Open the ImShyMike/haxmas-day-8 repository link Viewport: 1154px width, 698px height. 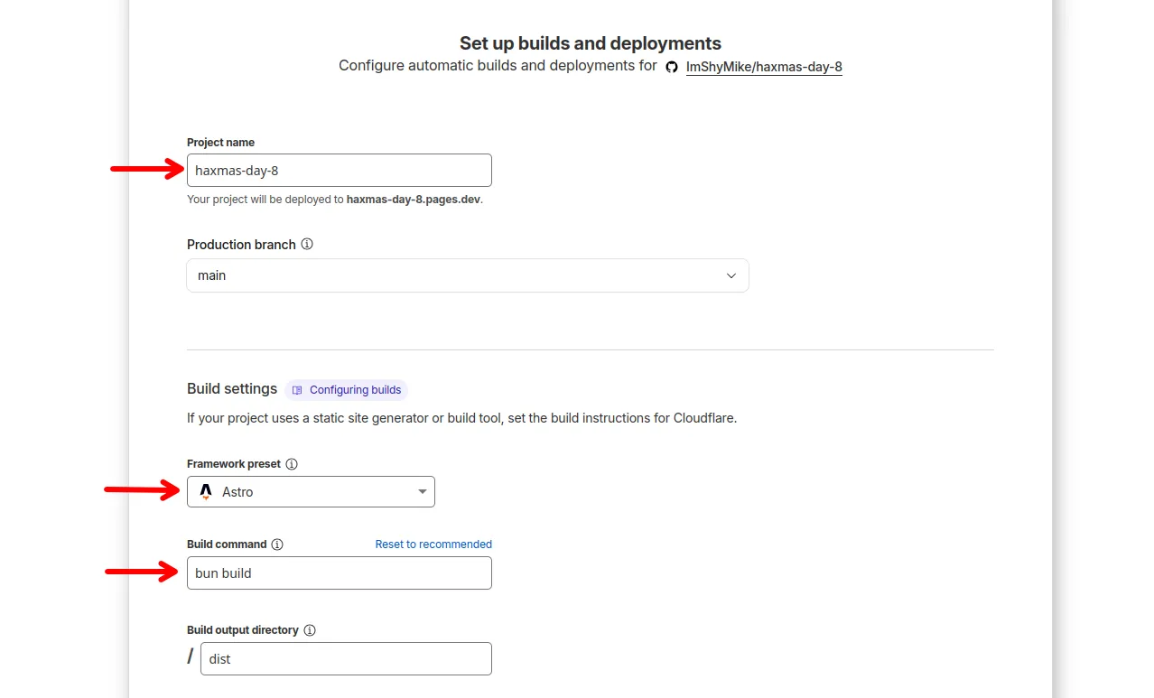coord(763,66)
